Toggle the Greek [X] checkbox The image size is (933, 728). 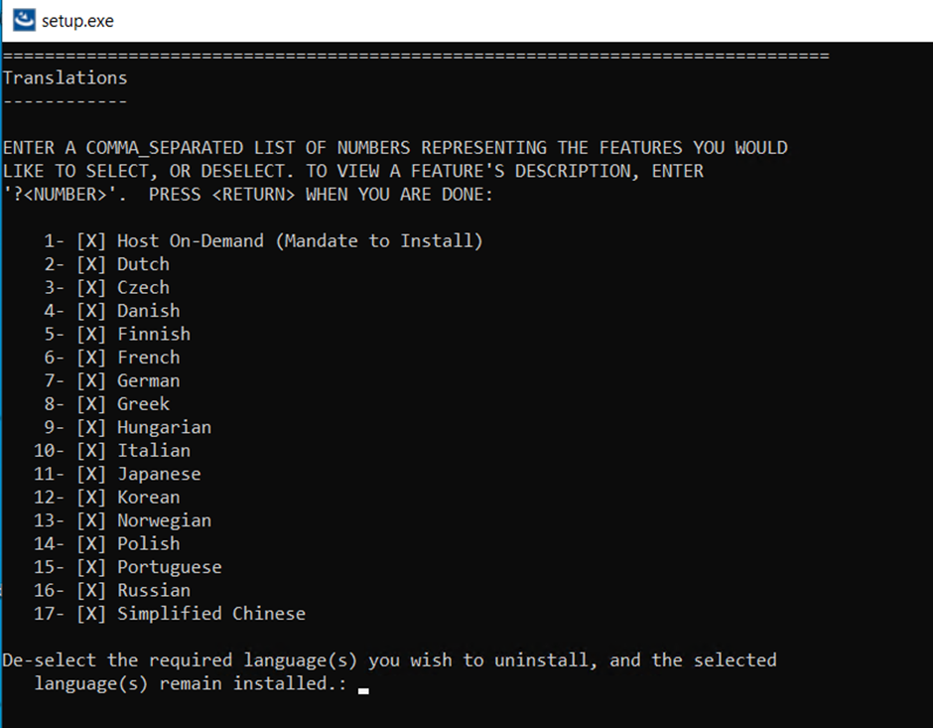pos(91,404)
